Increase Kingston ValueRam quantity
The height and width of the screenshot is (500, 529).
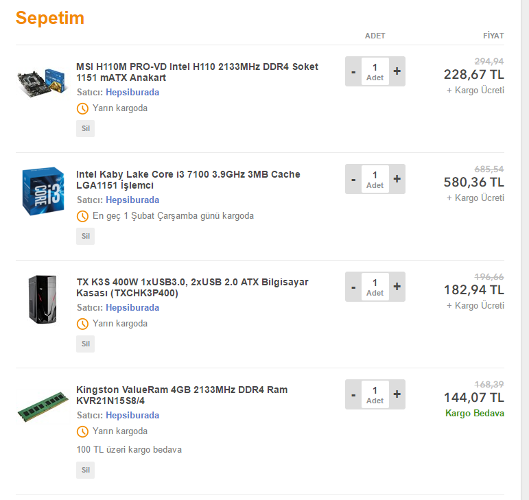click(x=397, y=394)
